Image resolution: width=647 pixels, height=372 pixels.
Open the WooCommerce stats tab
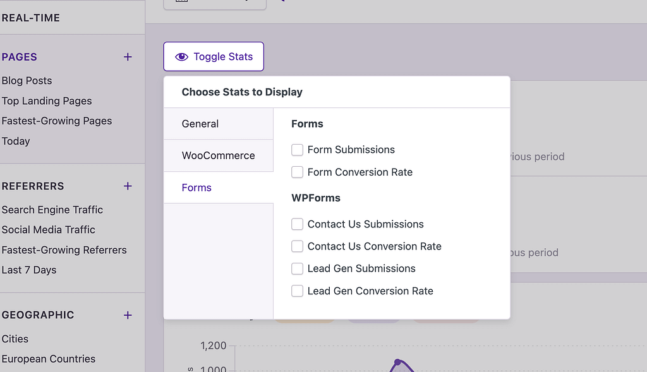218,155
